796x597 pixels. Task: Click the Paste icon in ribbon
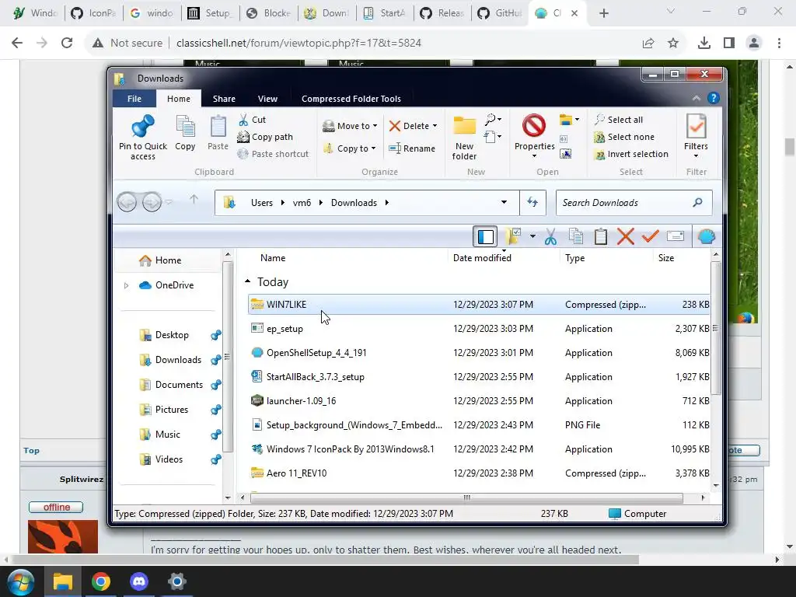coord(218,126)
